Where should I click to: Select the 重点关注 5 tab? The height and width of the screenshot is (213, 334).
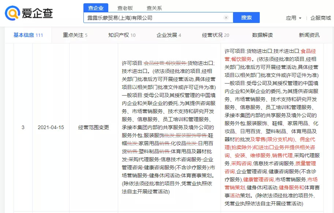[x=75, y=35]
